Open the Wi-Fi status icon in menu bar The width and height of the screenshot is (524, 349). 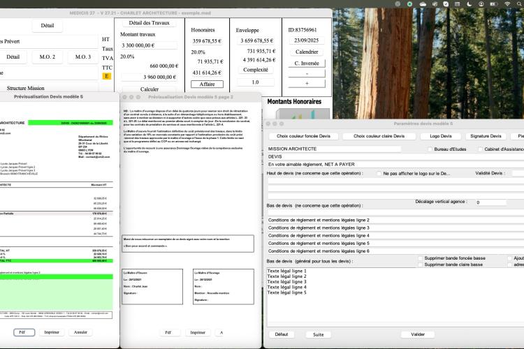[x=507, y=4]
